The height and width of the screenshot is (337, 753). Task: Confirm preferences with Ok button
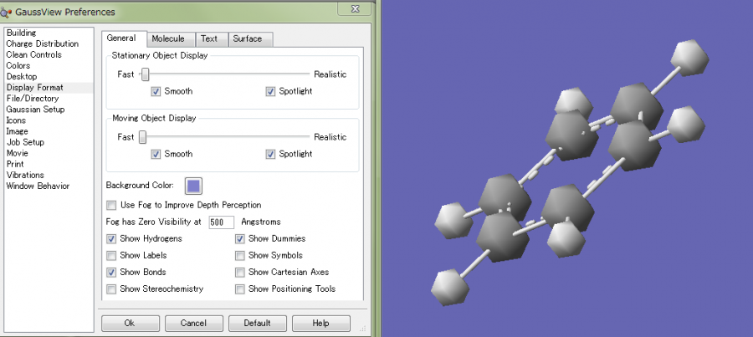[130, 324]
